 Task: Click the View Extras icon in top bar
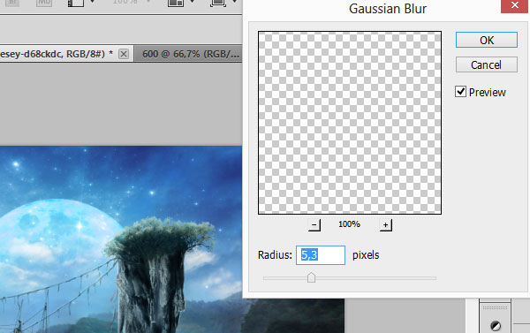tap(76, 3)
